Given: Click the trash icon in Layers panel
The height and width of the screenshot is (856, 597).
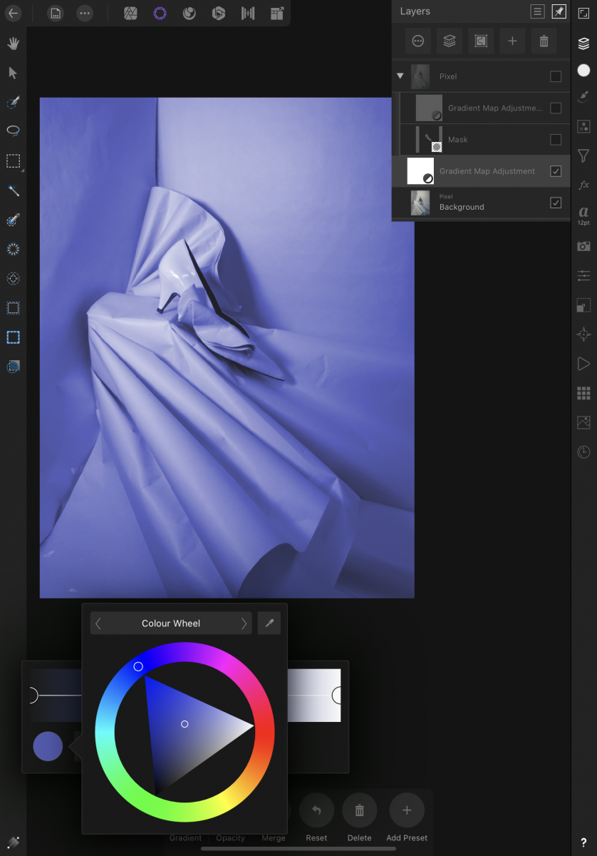Looking at the screenshot, I should [x=544, y=41].
